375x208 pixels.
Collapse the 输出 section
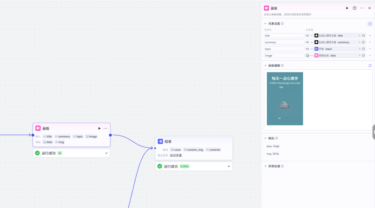click(x=266, y=138)
